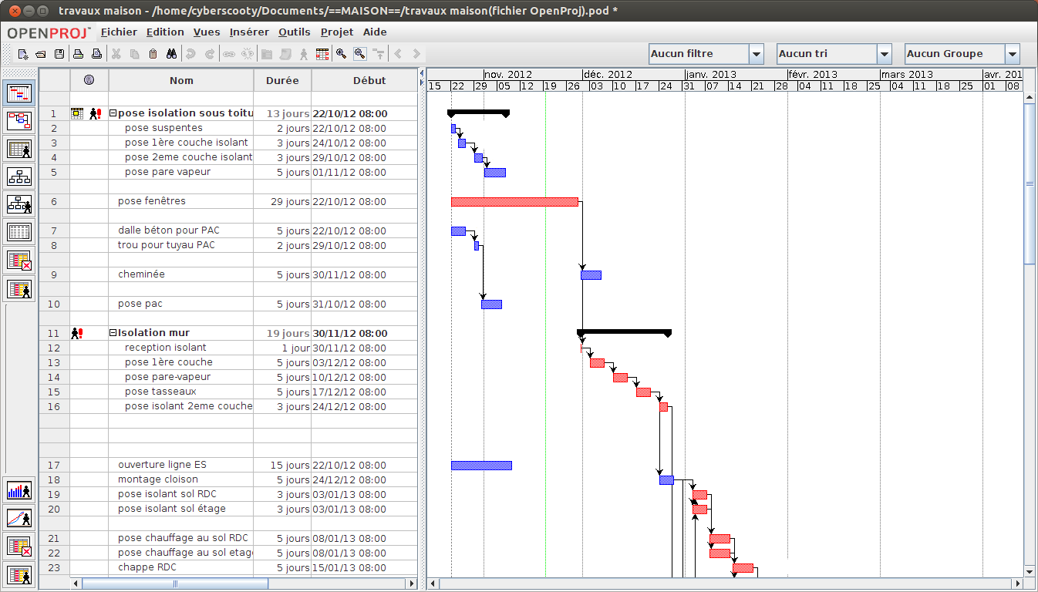Click the Paste clipboard icon
This screenshot has height=592, width=1038.
pos(153,54)
